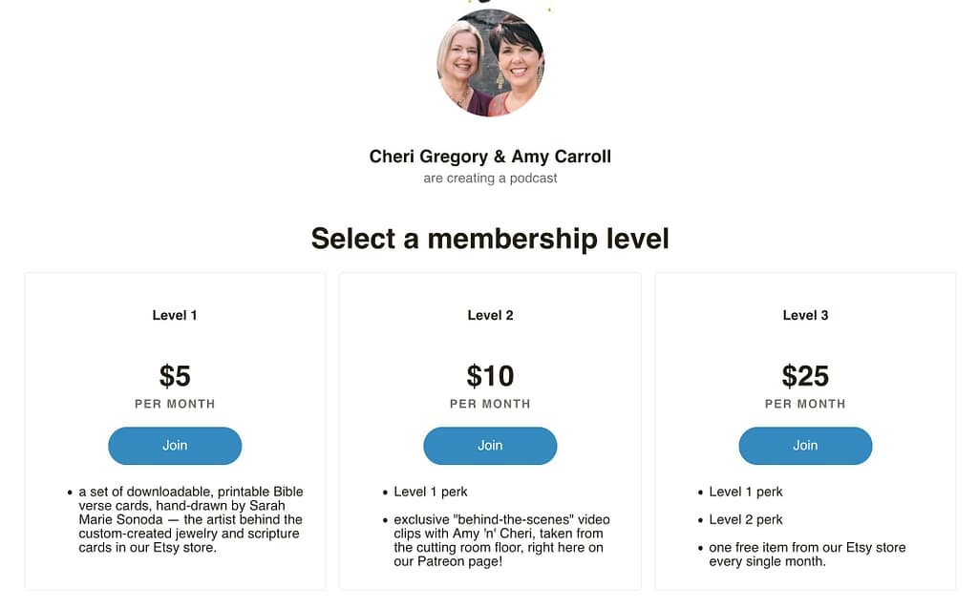Click the Cheri and Amy profile photo
The width and height of the screenshot is (978, 608).
tap(490, 62)
